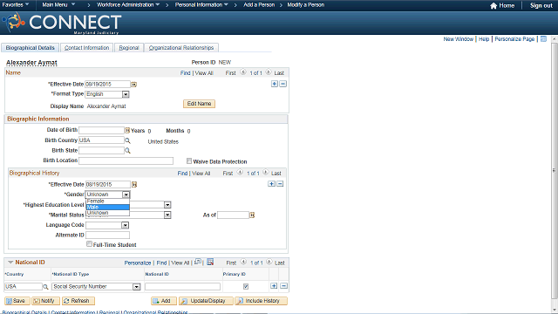
Task: Check the Full-Time Student box
Action: click(89, 244)
